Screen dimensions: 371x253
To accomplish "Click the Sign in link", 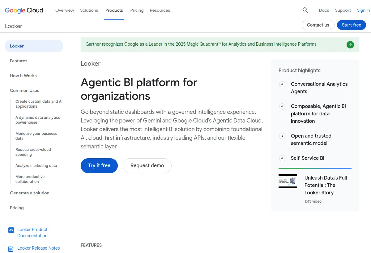I will coord(363,10).
